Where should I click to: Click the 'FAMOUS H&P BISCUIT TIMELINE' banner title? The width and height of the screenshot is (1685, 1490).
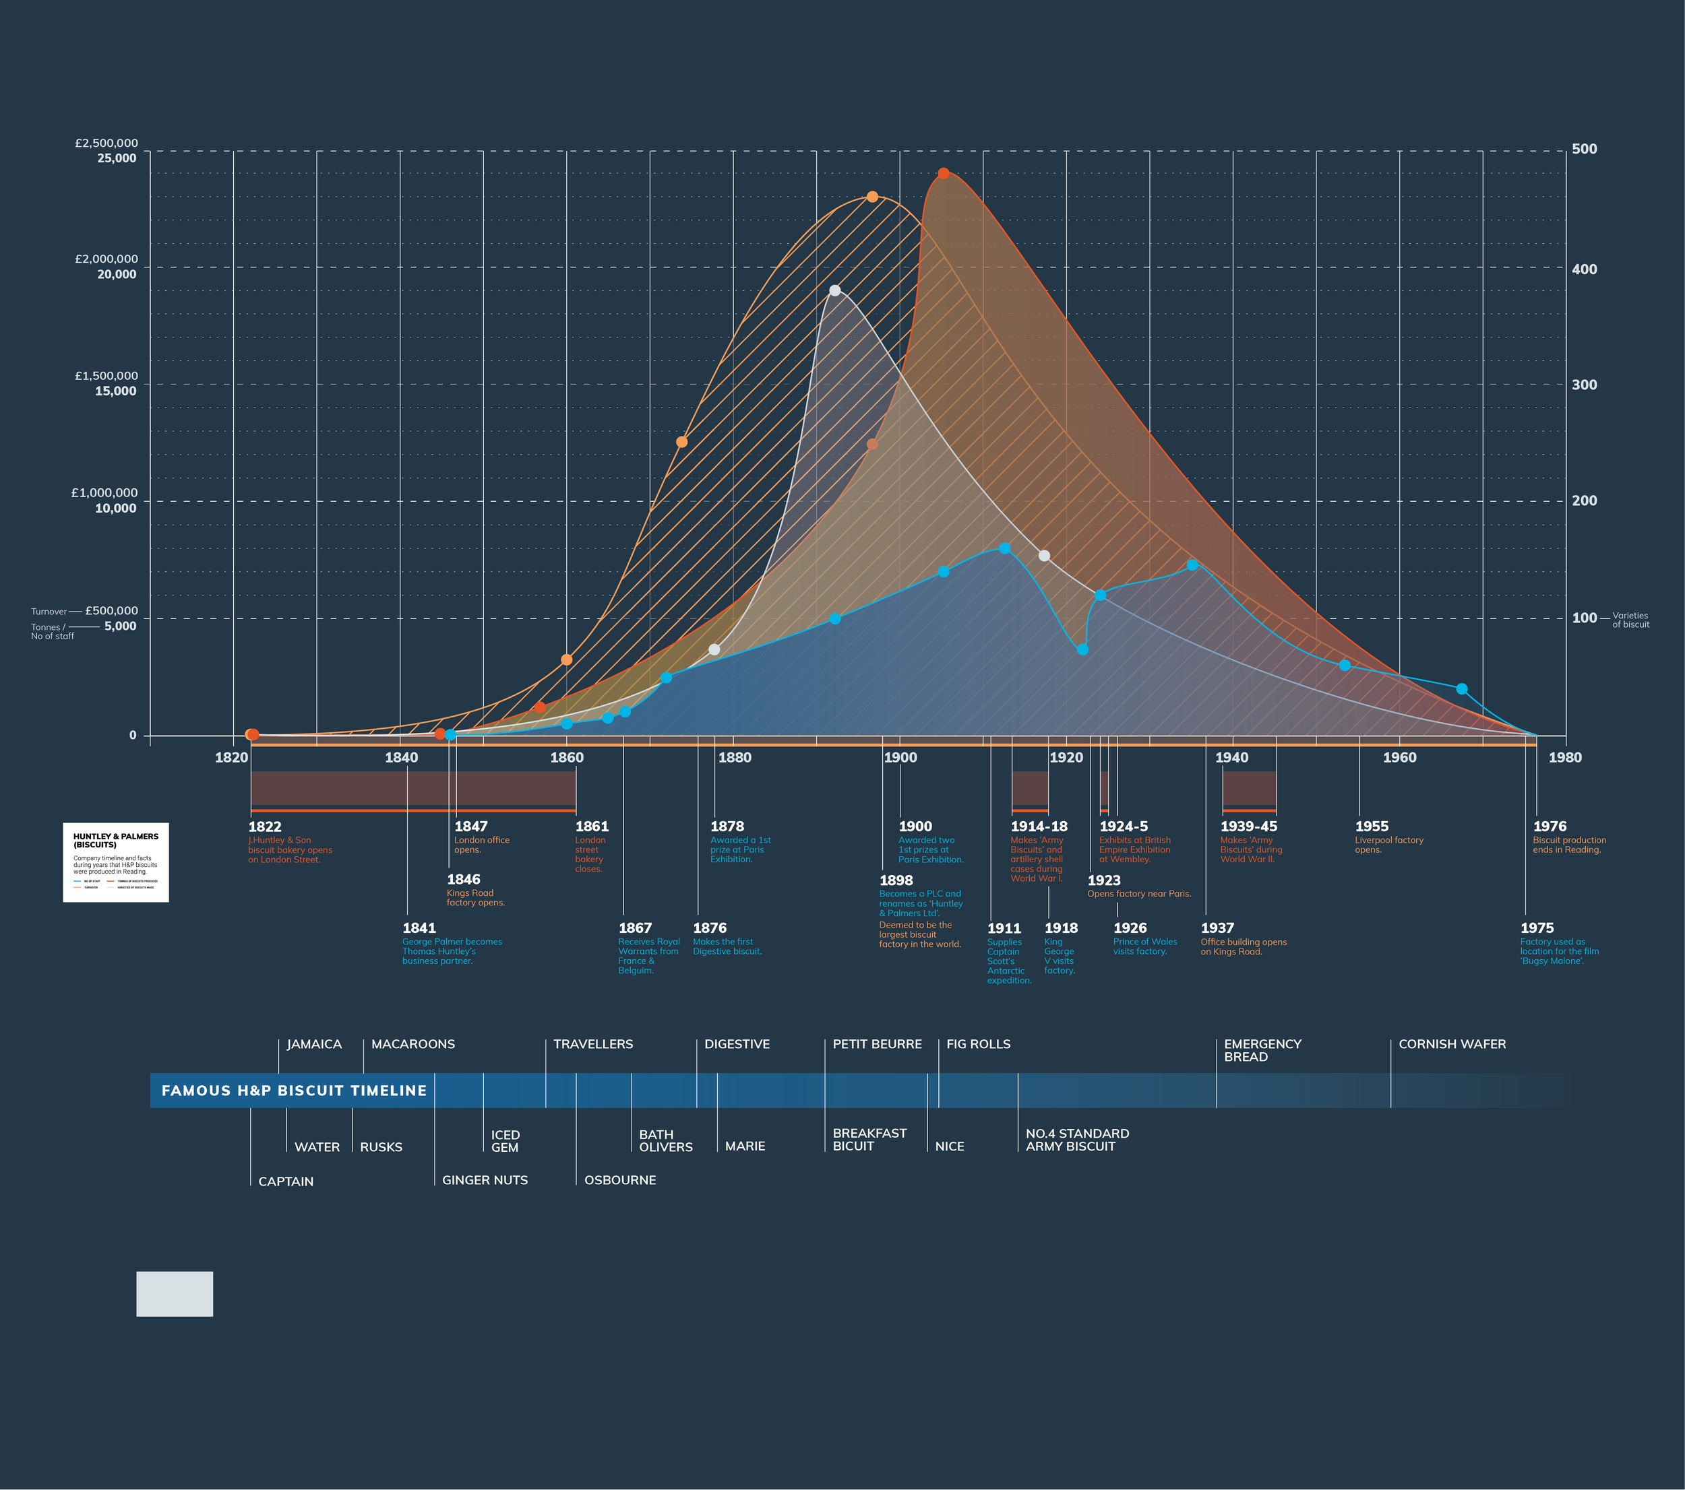point(293,1091)
